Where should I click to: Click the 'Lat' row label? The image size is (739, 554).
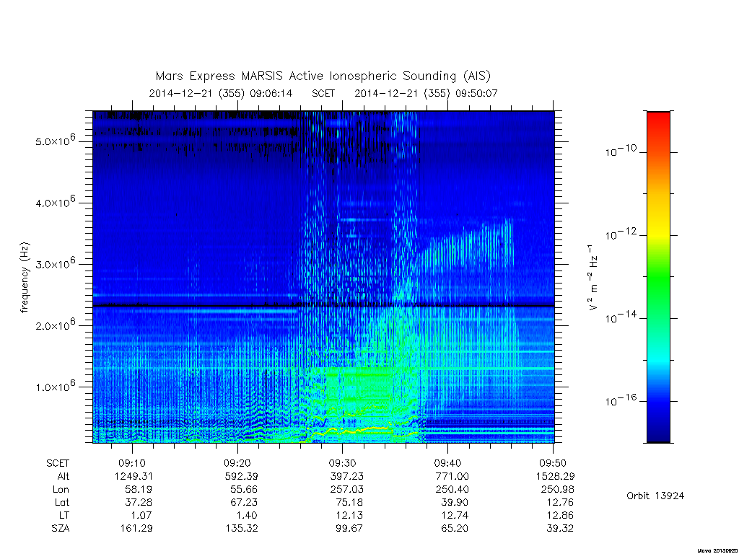click(x=62, y=502)
